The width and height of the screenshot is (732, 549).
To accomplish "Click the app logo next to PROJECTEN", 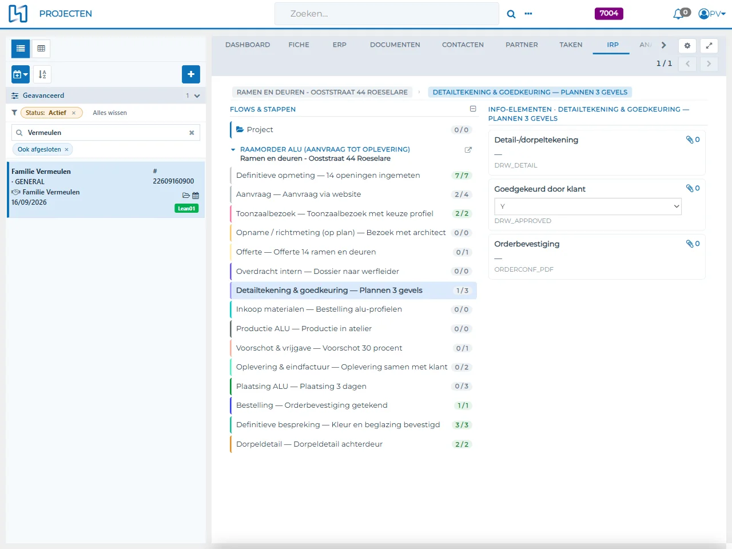I will tap(18, 14).
